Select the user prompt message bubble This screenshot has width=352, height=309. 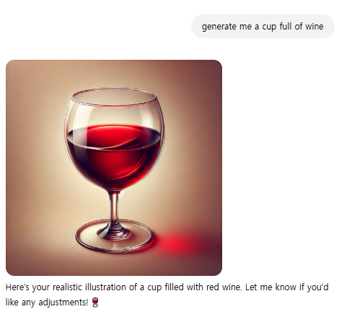click(263, 26)
